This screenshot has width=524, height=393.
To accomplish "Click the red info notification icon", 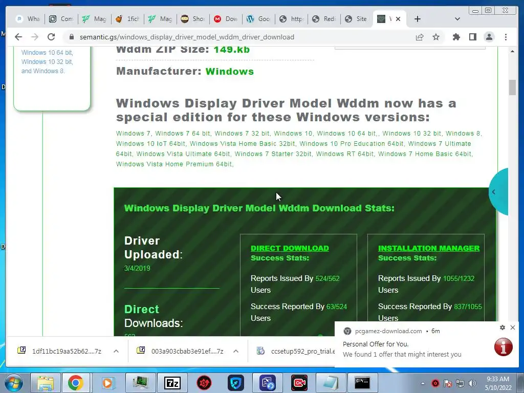I will coord(504,346).
